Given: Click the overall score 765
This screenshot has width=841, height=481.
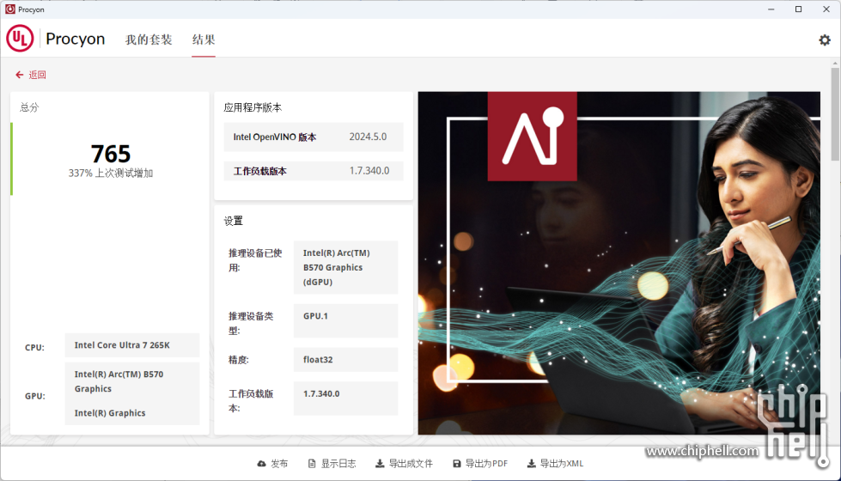Looking at the screenshot, I should (x=111, y=154).
